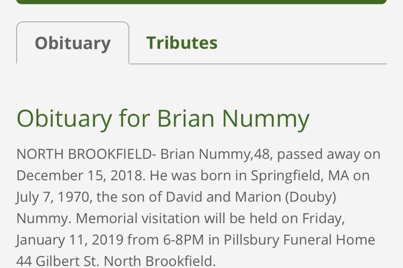This screenshot has height=268, width=403.
Task: Click 'North Brookfield.' in the last line
Action: point(160,261)
